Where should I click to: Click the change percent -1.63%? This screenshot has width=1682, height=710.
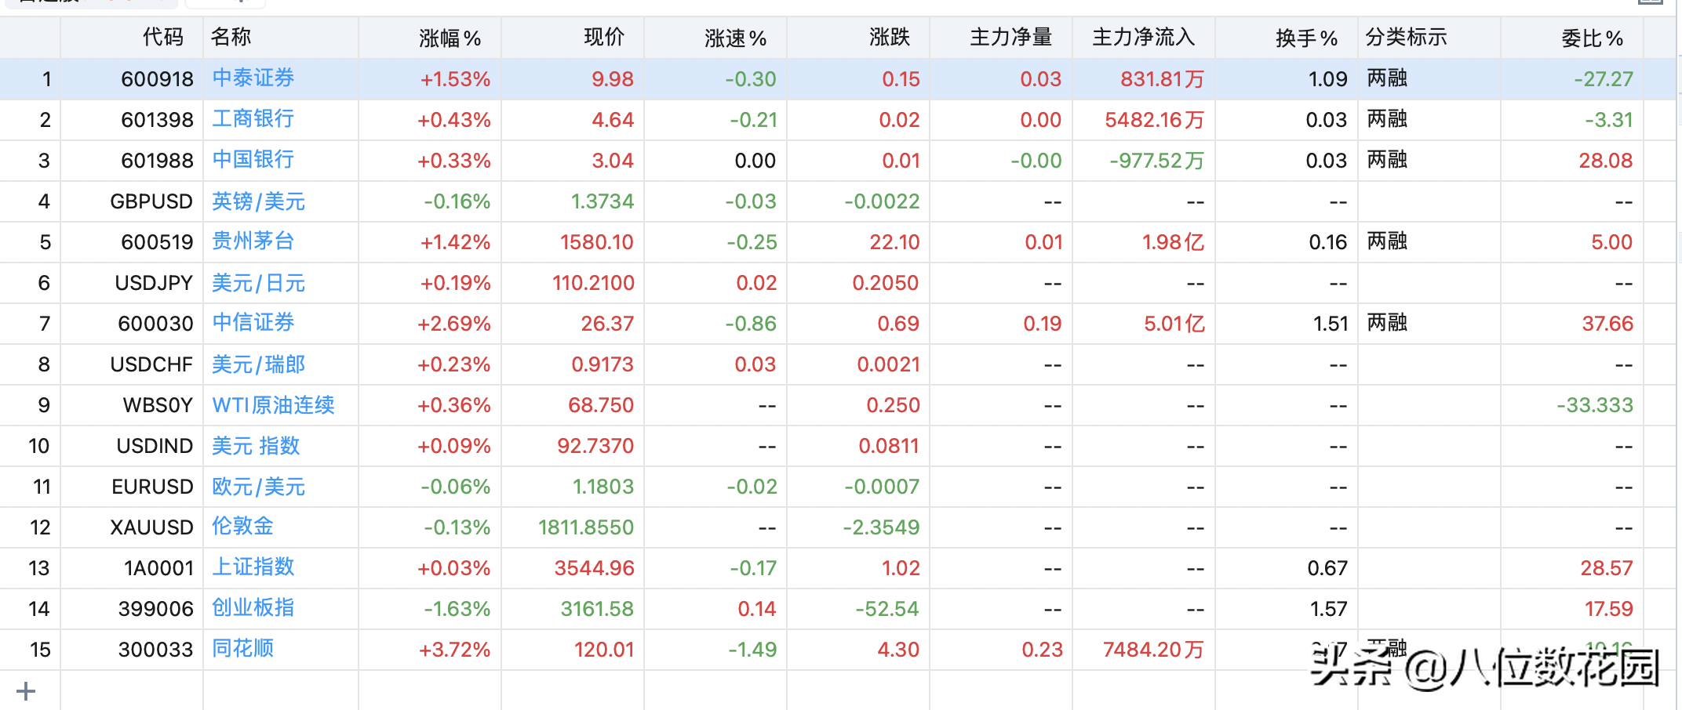[457, 609]
